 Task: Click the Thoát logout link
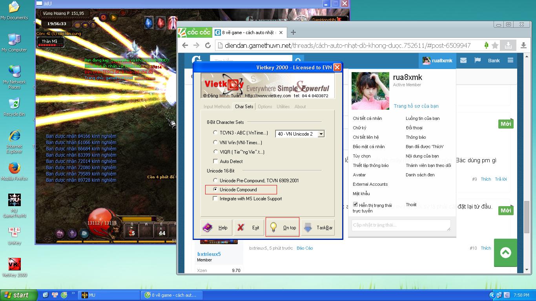click(x=411, y=205)
